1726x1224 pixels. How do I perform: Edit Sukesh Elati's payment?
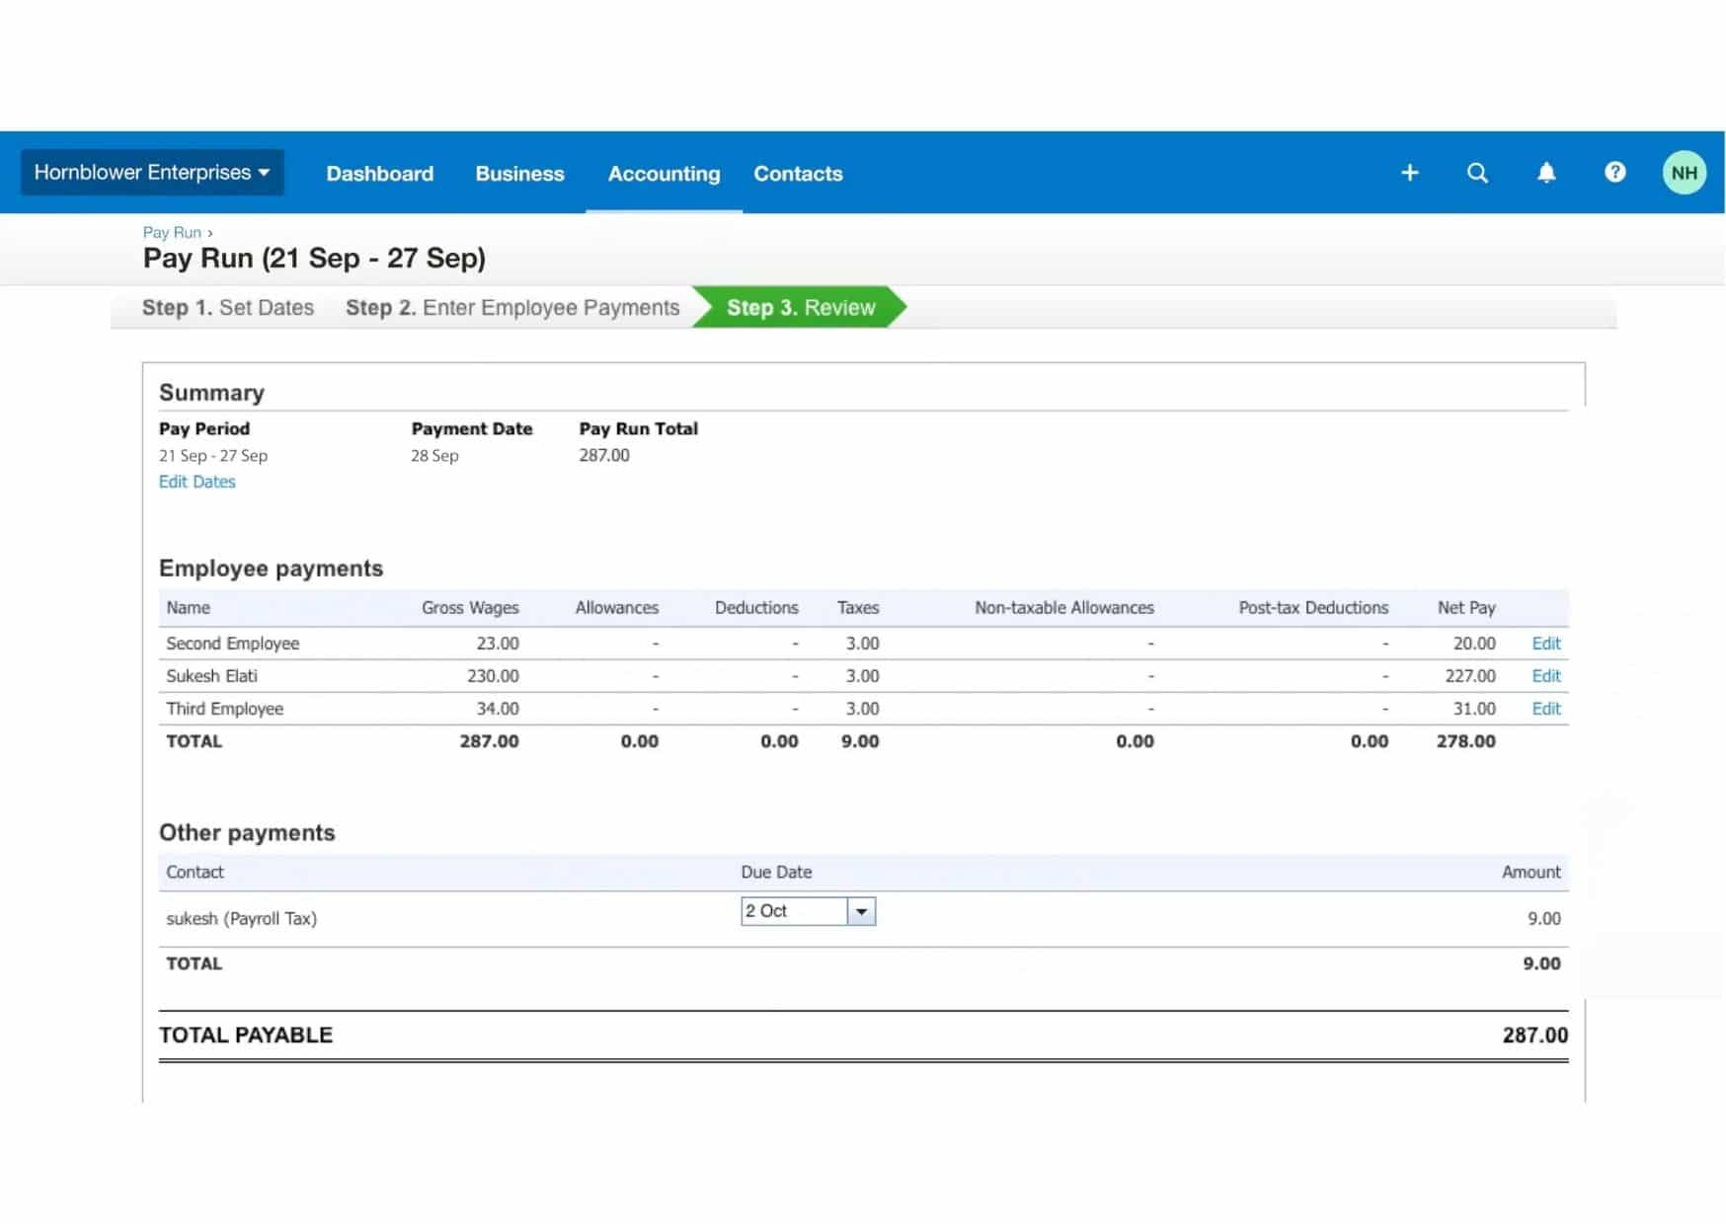1545,676
